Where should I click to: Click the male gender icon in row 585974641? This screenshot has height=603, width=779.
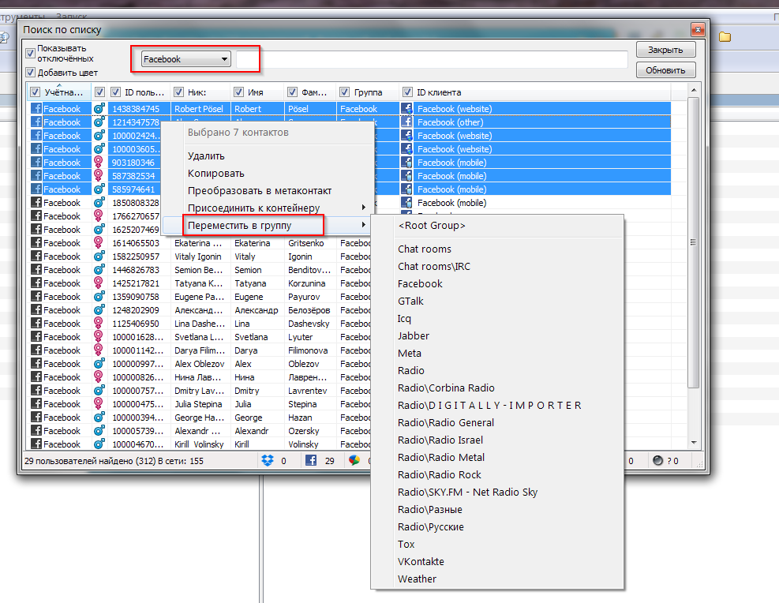pyautogui.click(x=99, y=189)
